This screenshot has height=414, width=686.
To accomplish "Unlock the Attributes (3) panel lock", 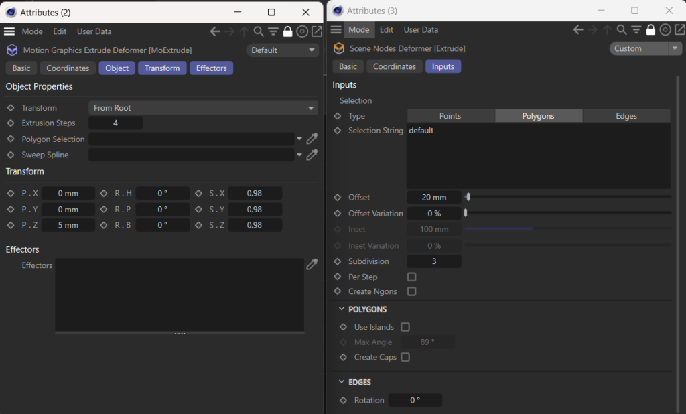I will [x=650, y=29].
